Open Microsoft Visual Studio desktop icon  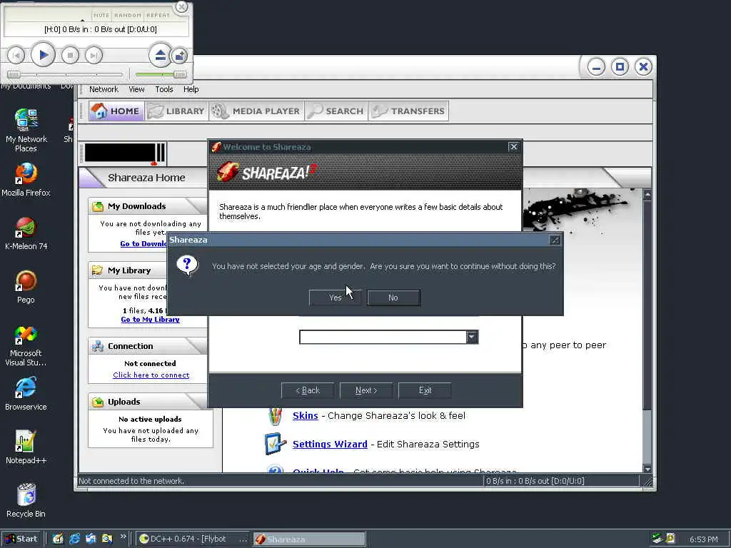tap(26, 345)
